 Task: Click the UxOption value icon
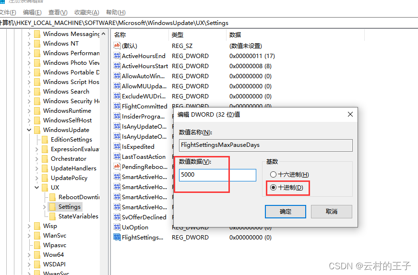coord(117,227)
